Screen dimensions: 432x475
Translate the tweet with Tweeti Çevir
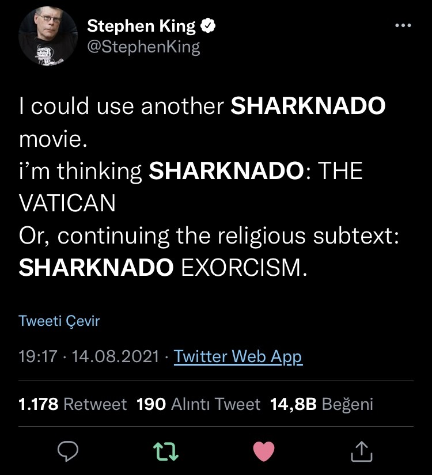pyautogui.click(x=59, y=321)
